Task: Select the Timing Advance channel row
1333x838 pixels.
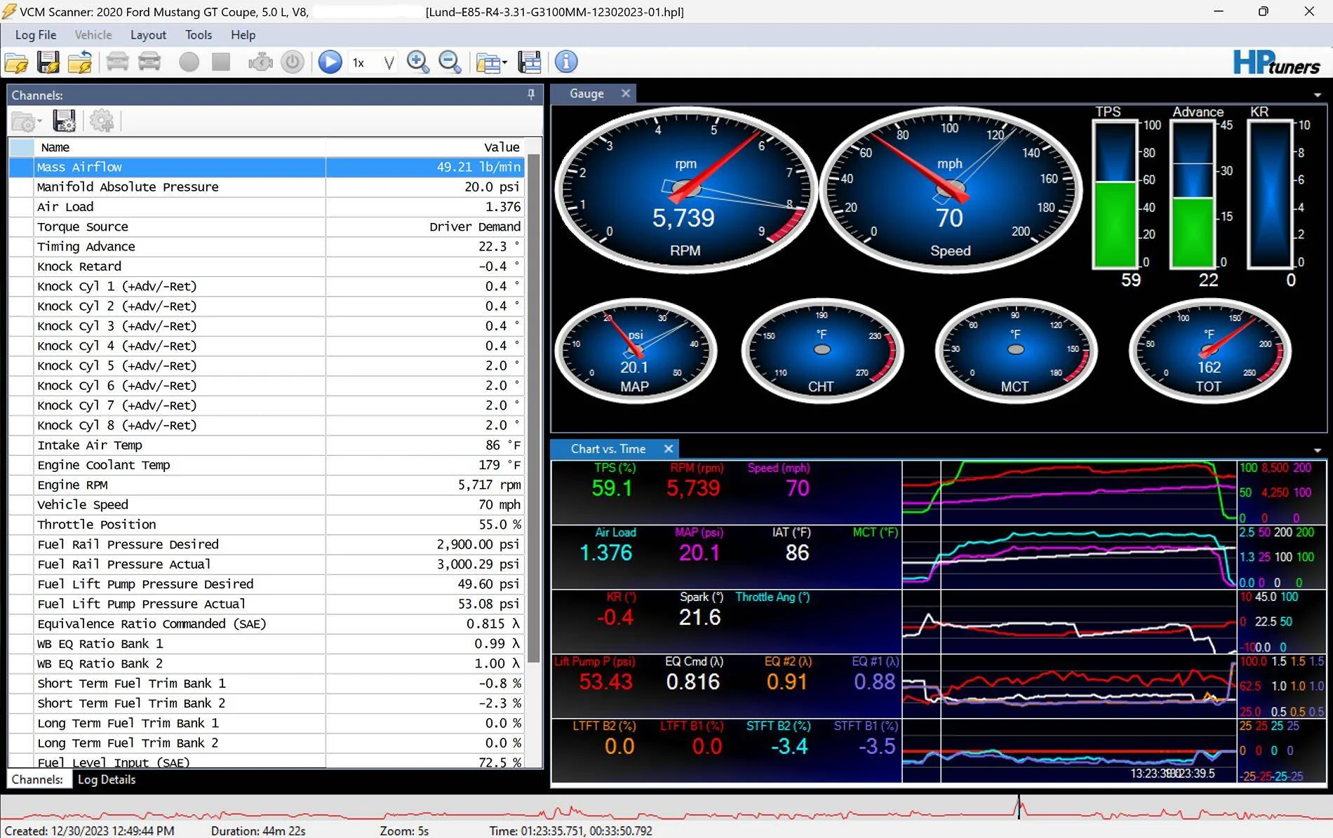Action: [x=267, y=247]
